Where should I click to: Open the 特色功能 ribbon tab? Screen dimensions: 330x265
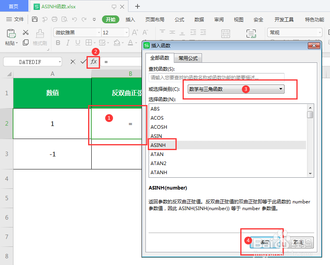click(x=315, y=20)
